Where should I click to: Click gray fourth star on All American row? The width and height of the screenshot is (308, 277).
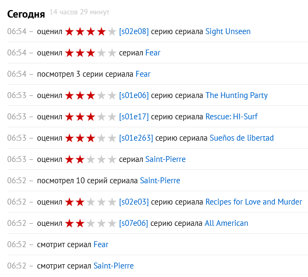click(x=101, y=224)
